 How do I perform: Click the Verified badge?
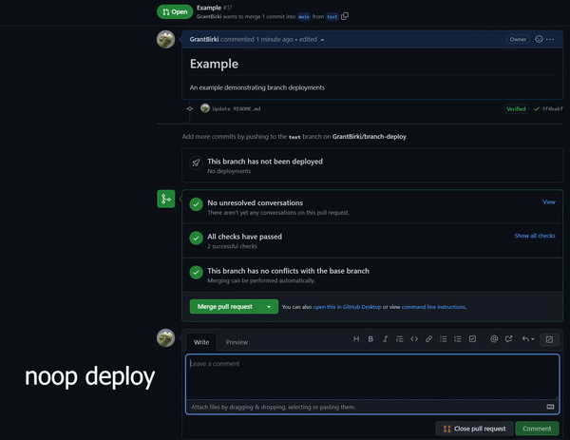tap(516, 108)
